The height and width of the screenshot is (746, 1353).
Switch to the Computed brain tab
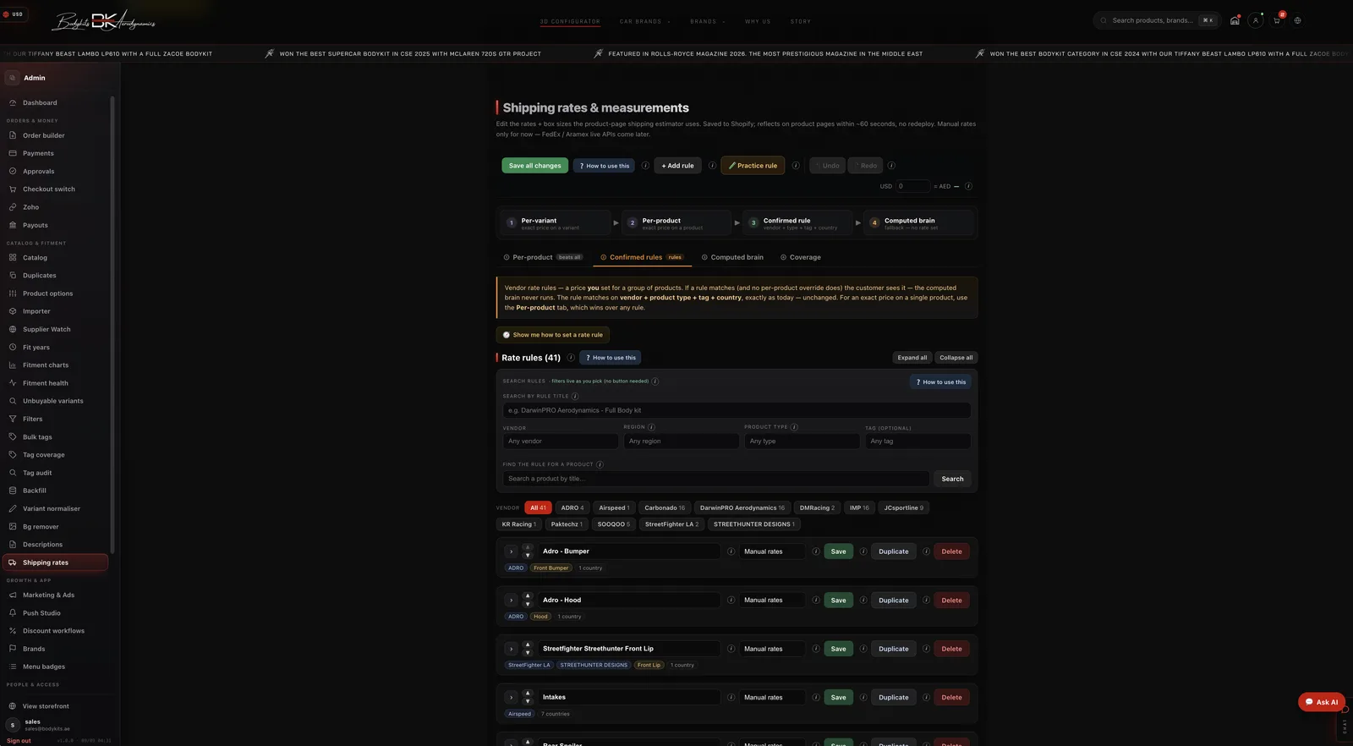[732, 257]
